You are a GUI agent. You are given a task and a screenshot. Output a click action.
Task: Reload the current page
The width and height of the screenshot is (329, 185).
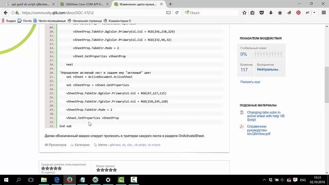[x=177, y=13]
